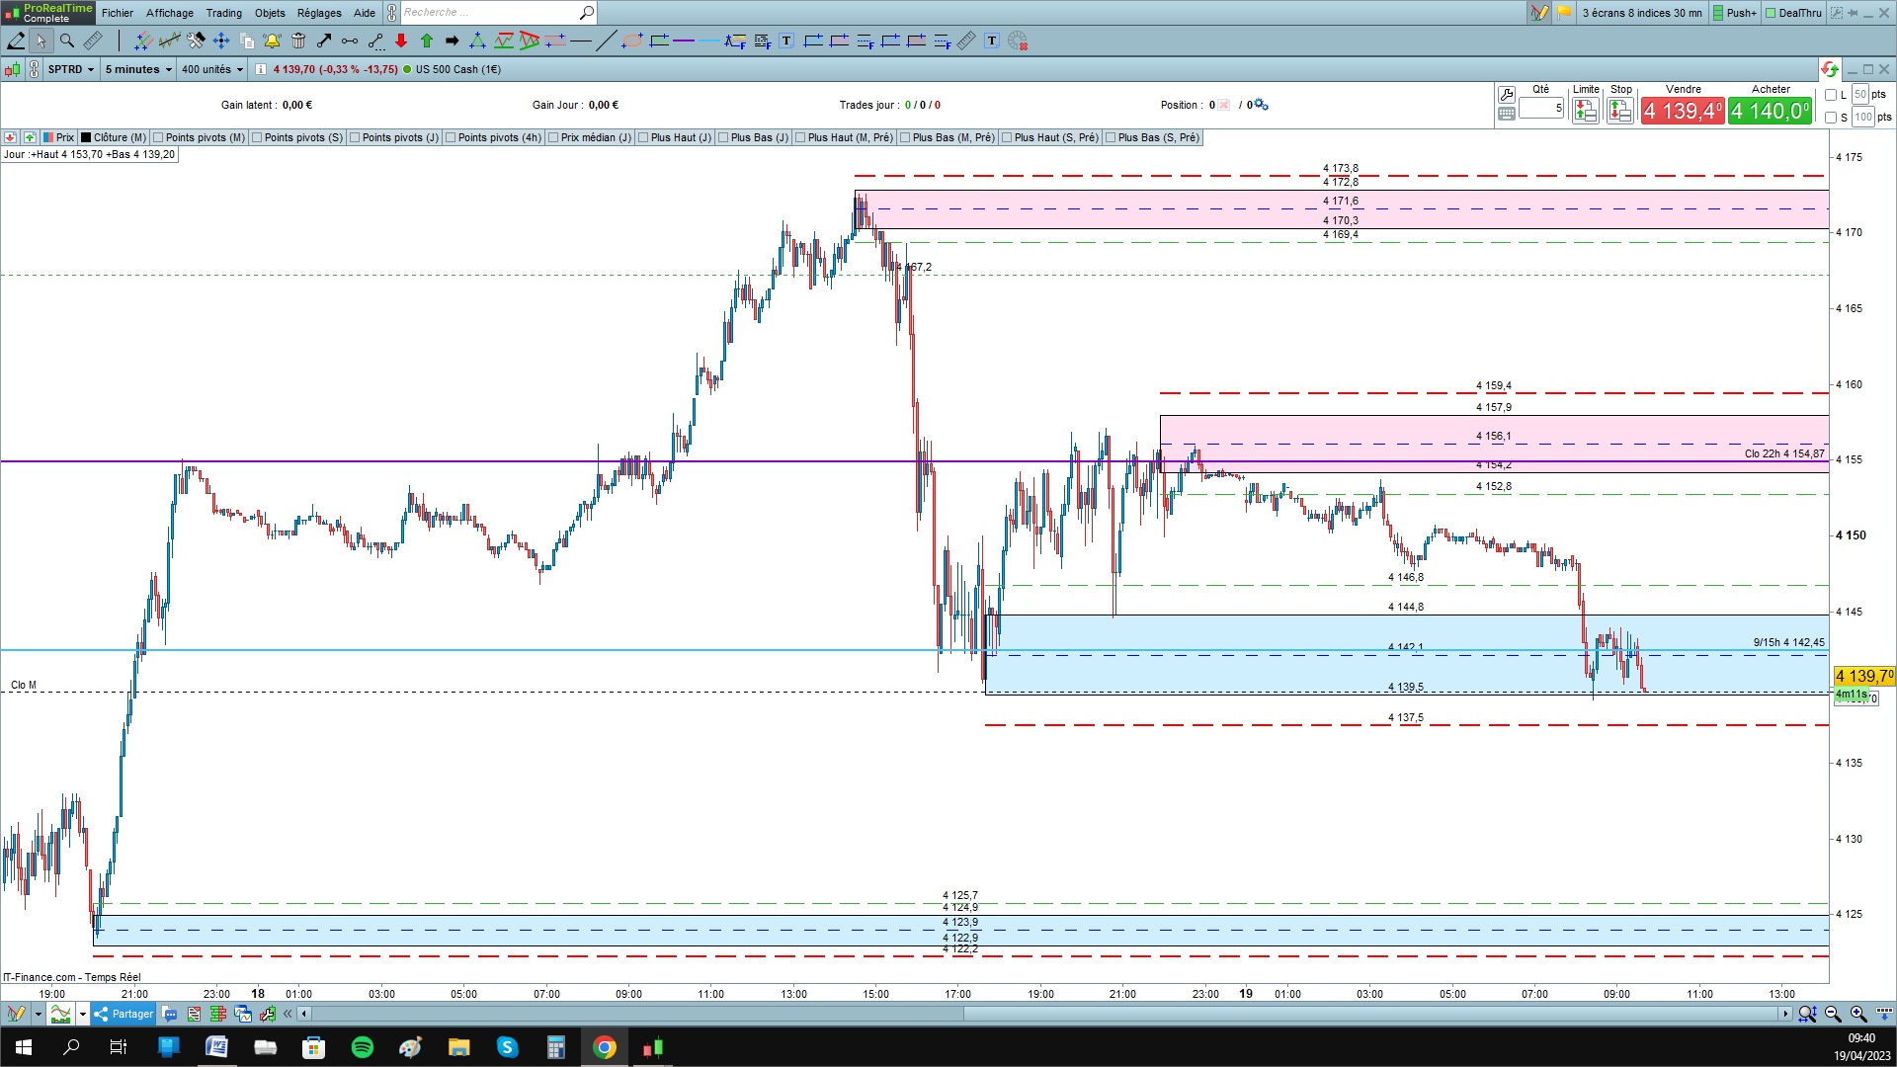Select the green up arrow drawing tool
The image size is (1897, 1067).
pyautogui.click(x=427, y=41)
